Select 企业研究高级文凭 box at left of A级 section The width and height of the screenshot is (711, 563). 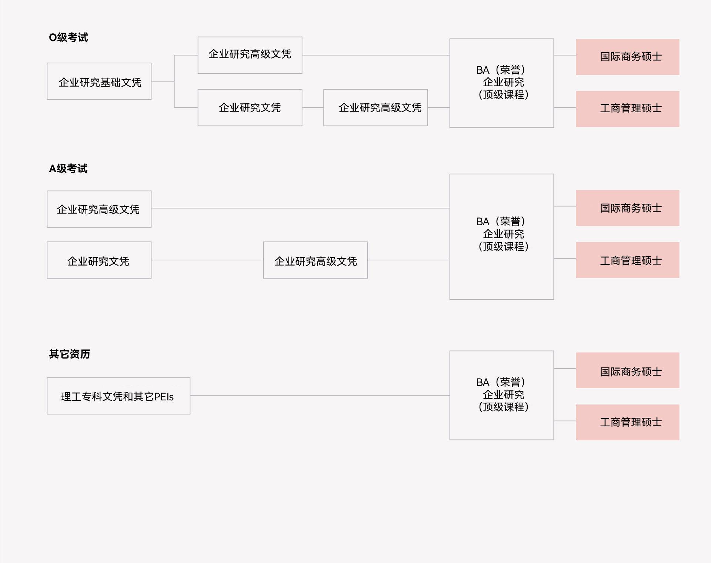click(99, 209)
